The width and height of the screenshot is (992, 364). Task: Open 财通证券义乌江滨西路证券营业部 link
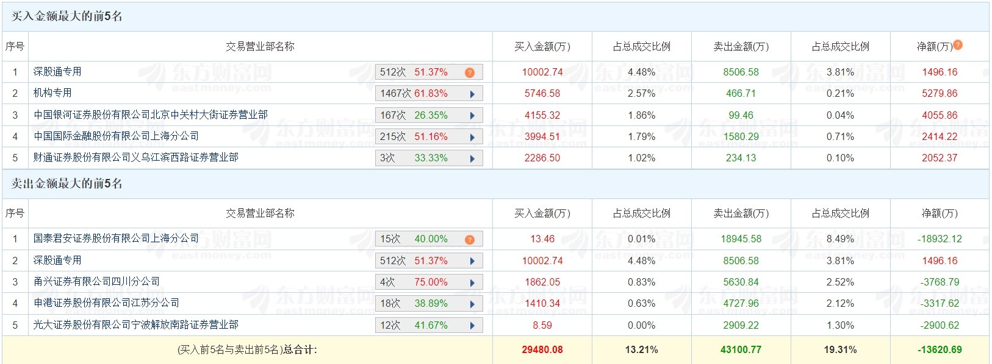pos(136,157)
